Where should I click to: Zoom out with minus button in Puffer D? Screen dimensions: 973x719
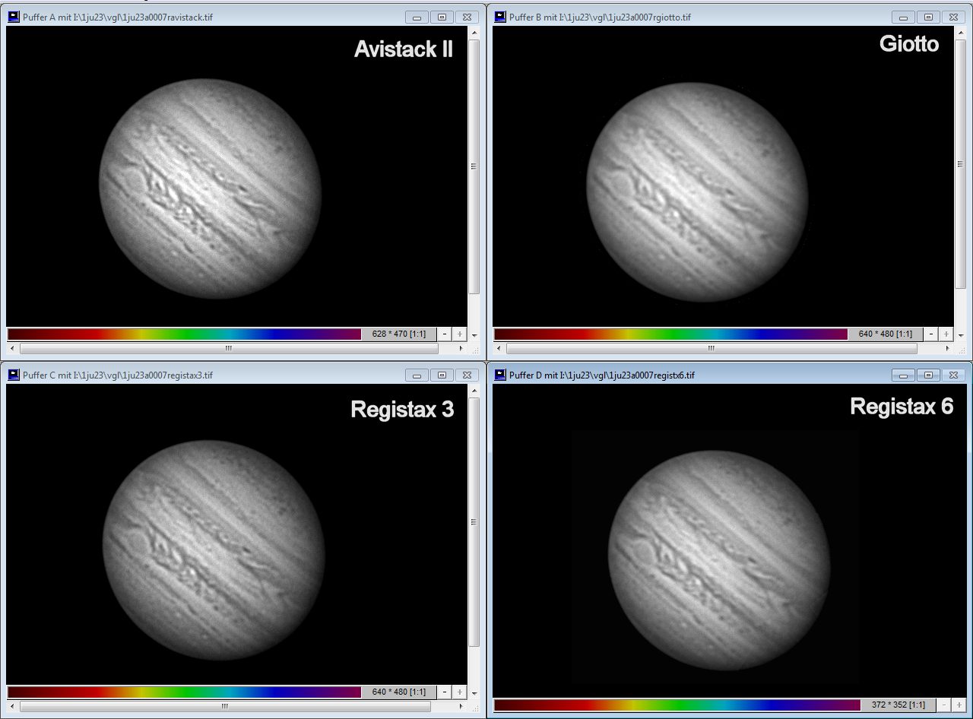click(945, 705)
